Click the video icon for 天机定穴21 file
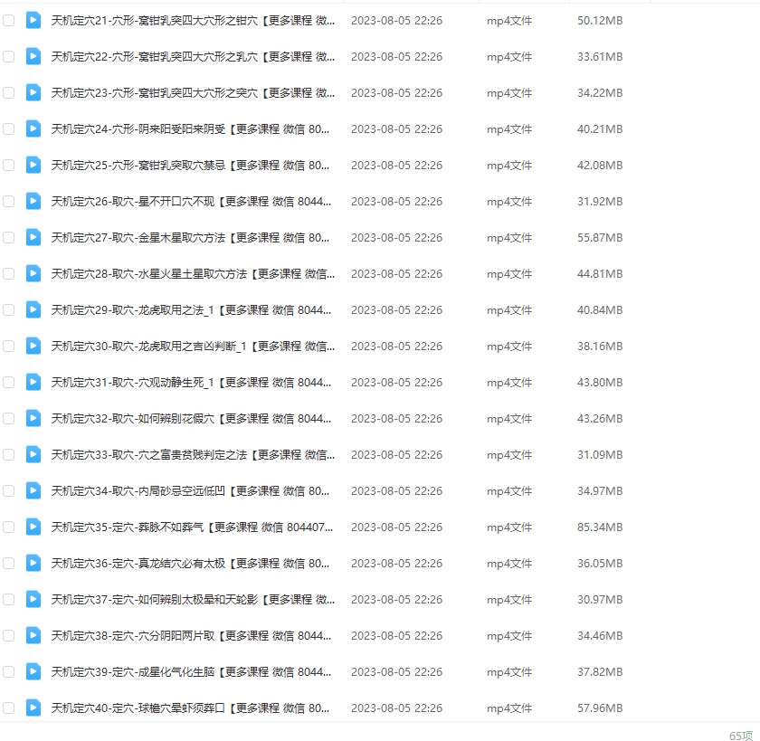 pos(33,20)
